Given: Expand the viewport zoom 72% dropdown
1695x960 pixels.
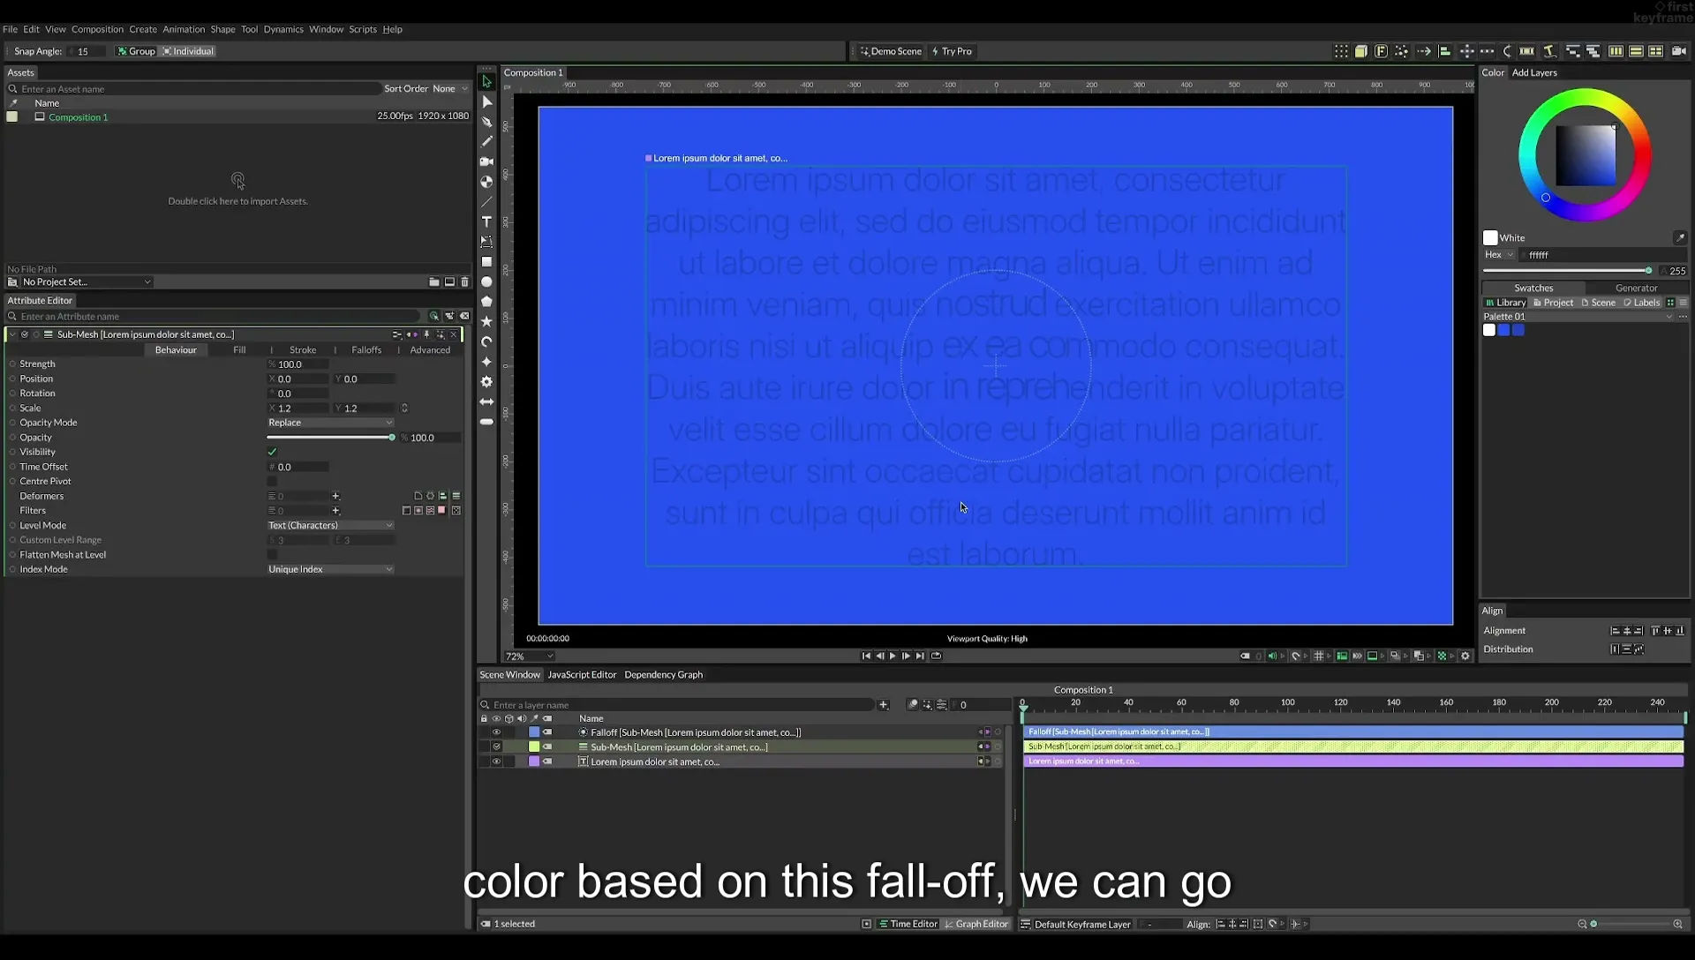Looking at the screenshot, I should coord(529,656).
